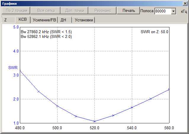
Task: Click the Резонанс button
Action: pos(102,11)
